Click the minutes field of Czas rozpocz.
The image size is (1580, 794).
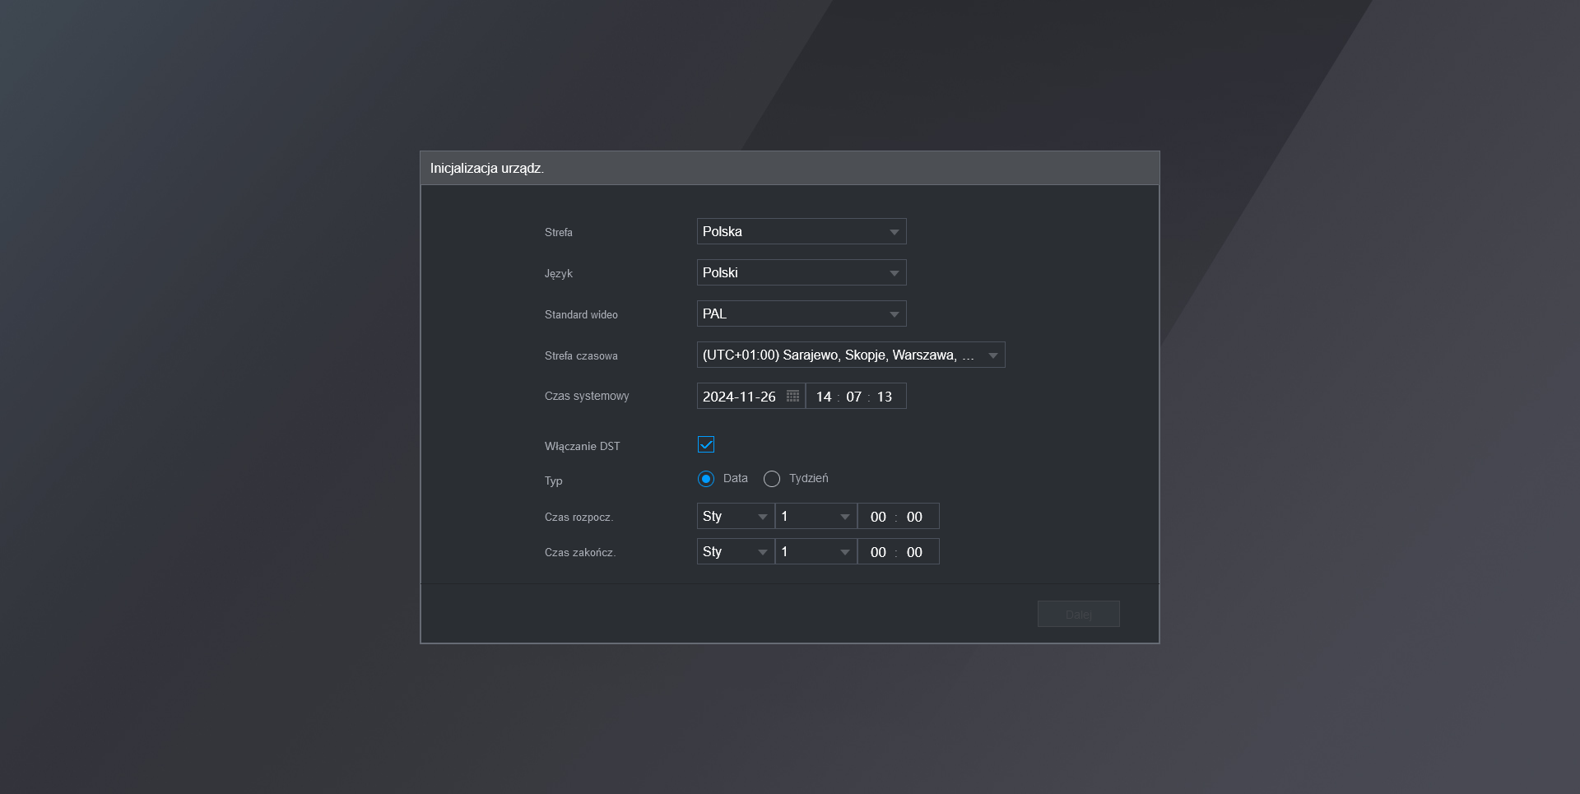pos(914,517)
